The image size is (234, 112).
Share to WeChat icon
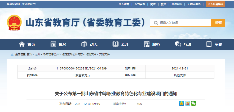pyautogui.click(x=193, y=103)
